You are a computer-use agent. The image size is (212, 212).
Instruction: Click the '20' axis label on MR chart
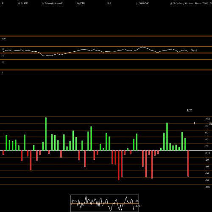point(207,146)
